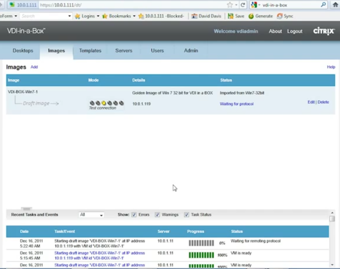Click the Help link
The height and width of the screenshot is (269, 340).
tap(331, 67)
